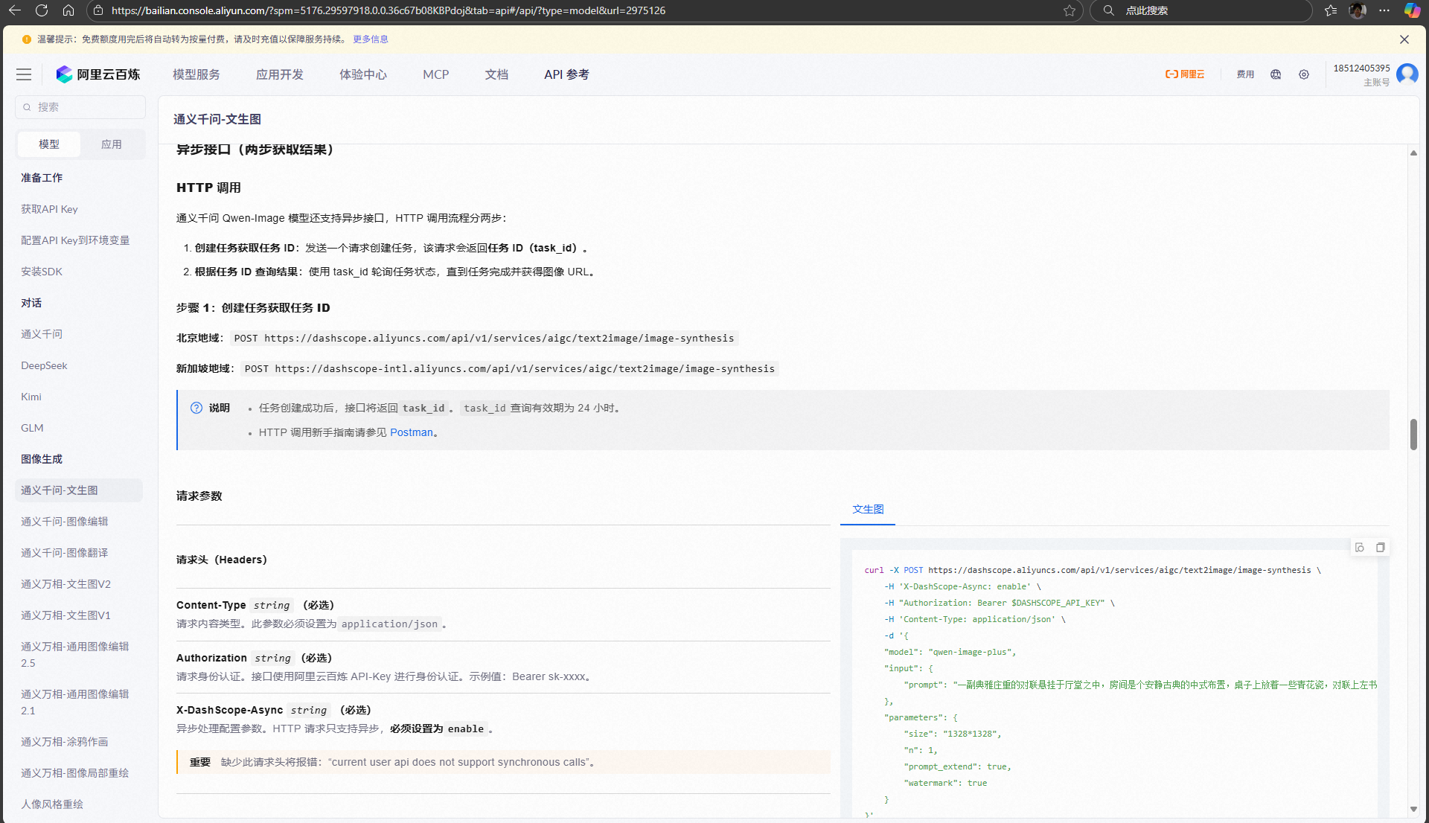Click the Alibaba Cloud Bailian logo

[98, 74]
